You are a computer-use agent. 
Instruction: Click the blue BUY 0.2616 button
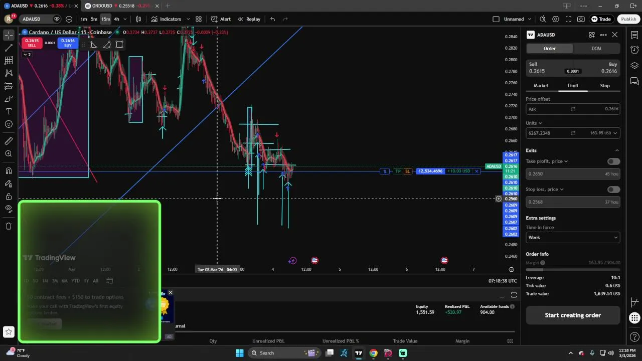pyautogui.click(x=68, y=43)
